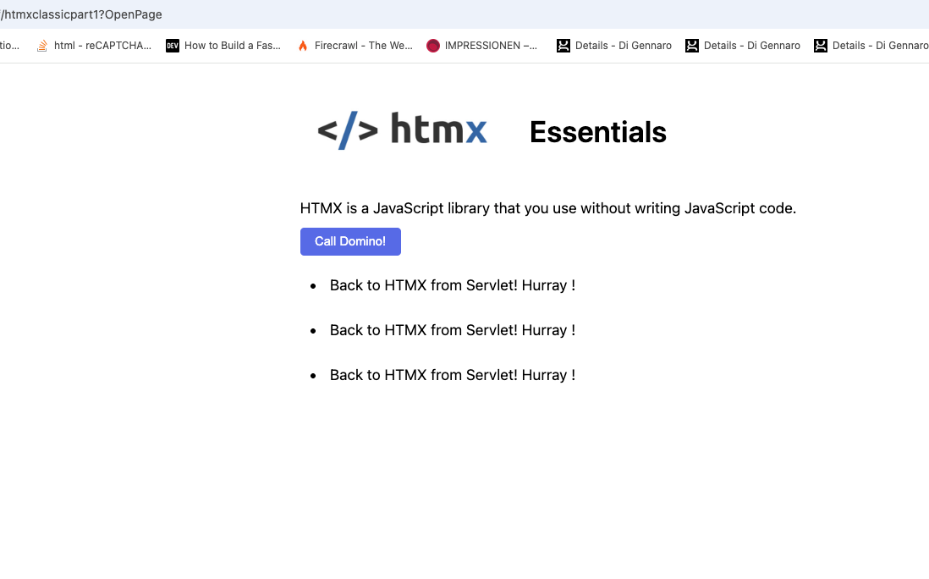Click the htmxclassicpart1?OpenPage address bar URL

click(81, 14)
